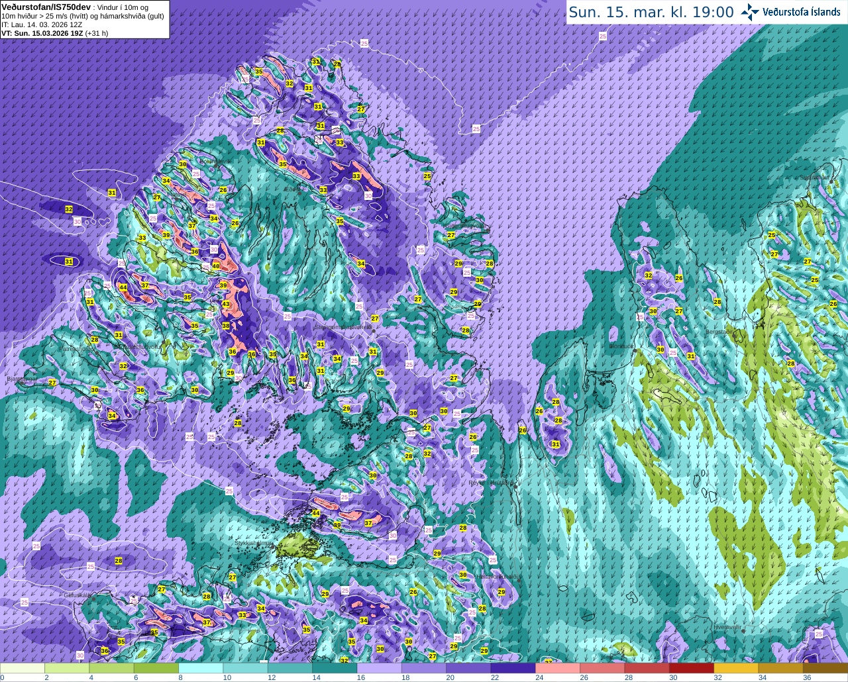Select the yellow 40 gust marker
This screenshot has width=848, height=682.
(x=216, y=266)
